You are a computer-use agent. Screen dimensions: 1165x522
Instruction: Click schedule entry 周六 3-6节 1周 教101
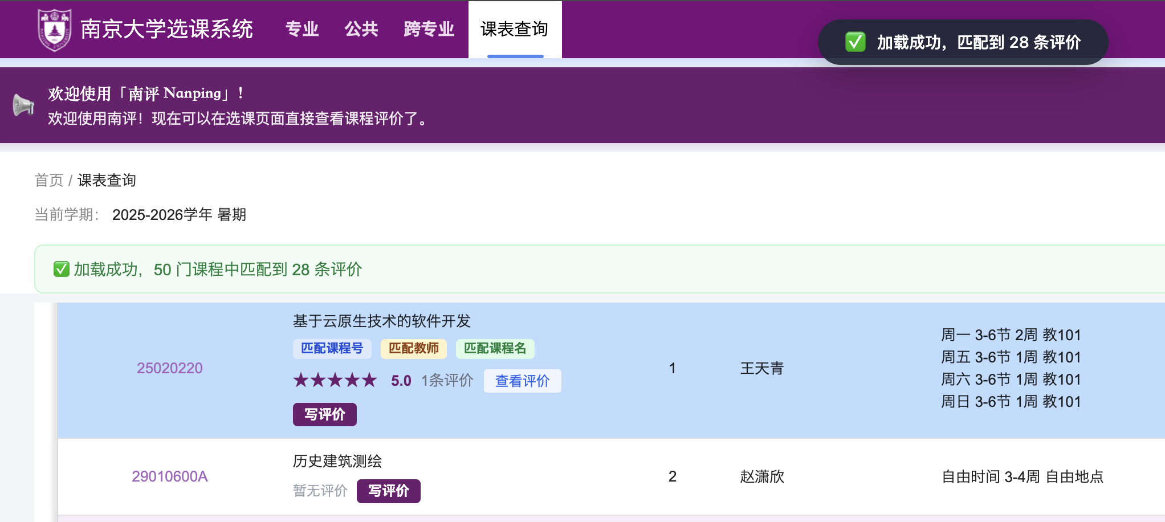coord(1011,379)
